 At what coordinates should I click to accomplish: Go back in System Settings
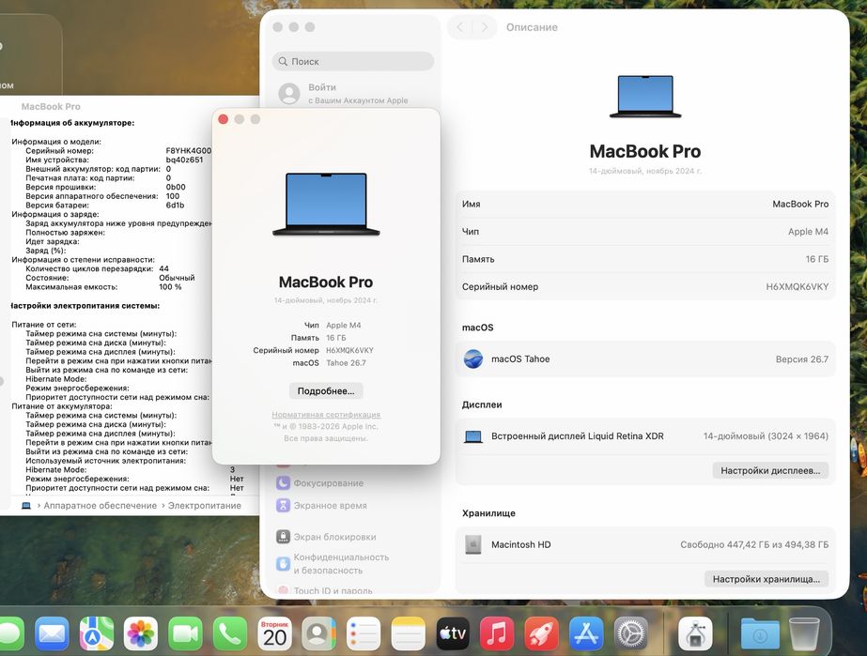click(x=460, y=27)
